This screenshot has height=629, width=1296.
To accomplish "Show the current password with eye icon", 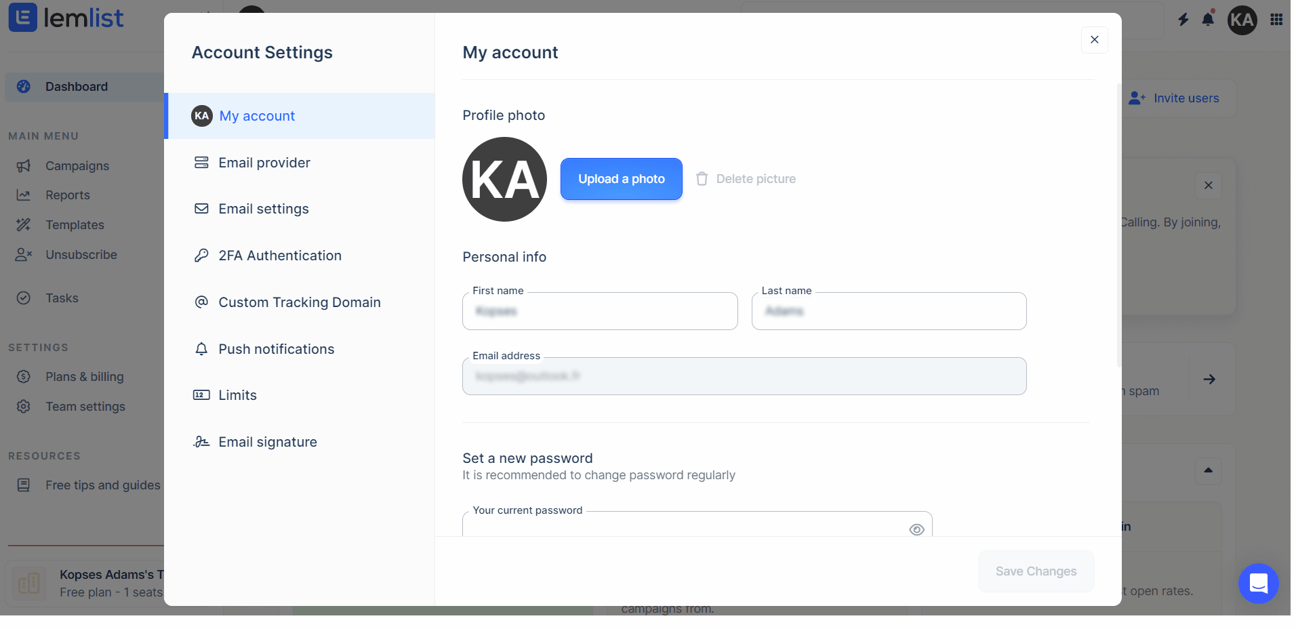I will point(916,530).
